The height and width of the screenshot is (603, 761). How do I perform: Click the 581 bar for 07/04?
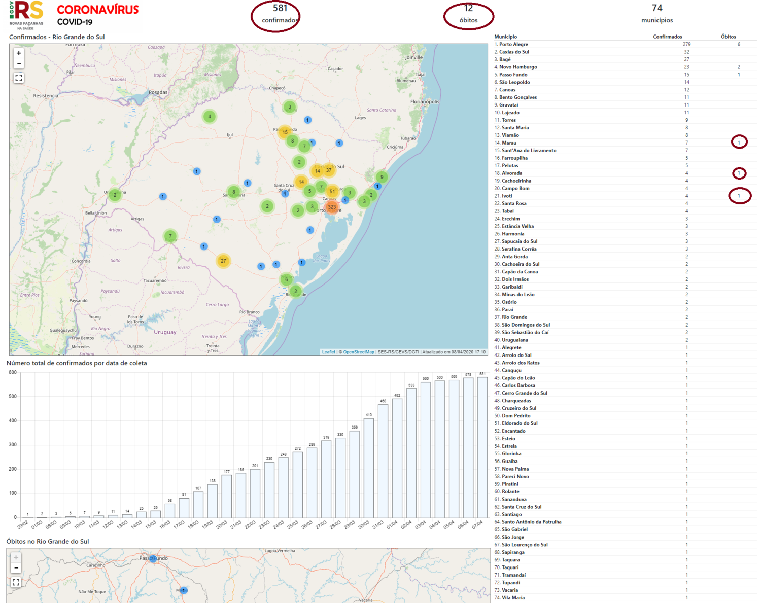482,447
